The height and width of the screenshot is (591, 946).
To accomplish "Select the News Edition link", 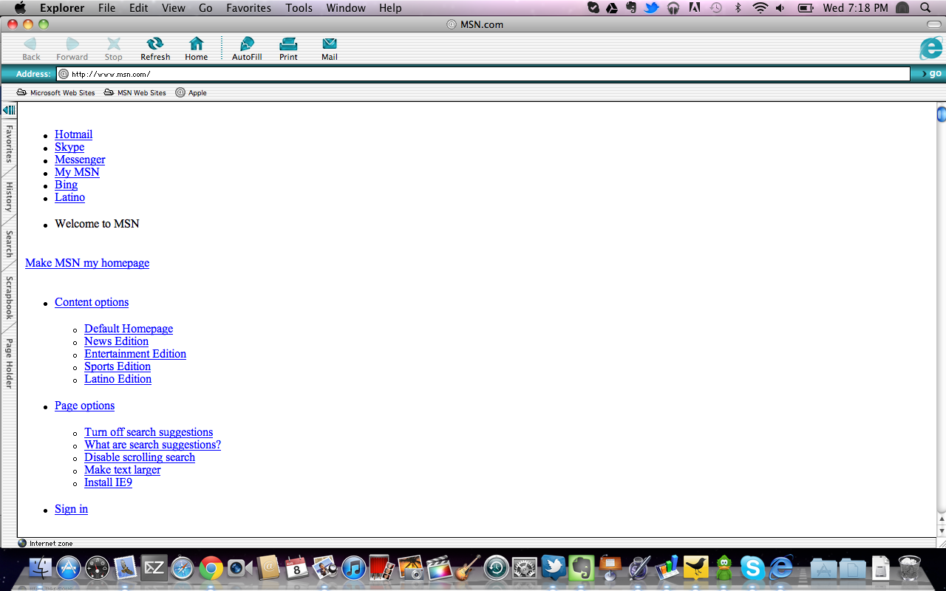I will coord(116,341).
